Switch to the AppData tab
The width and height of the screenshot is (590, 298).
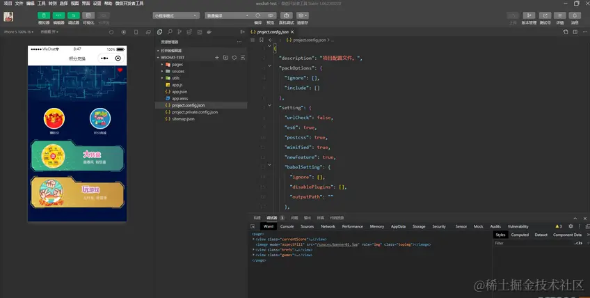click(x=398, y=226)
